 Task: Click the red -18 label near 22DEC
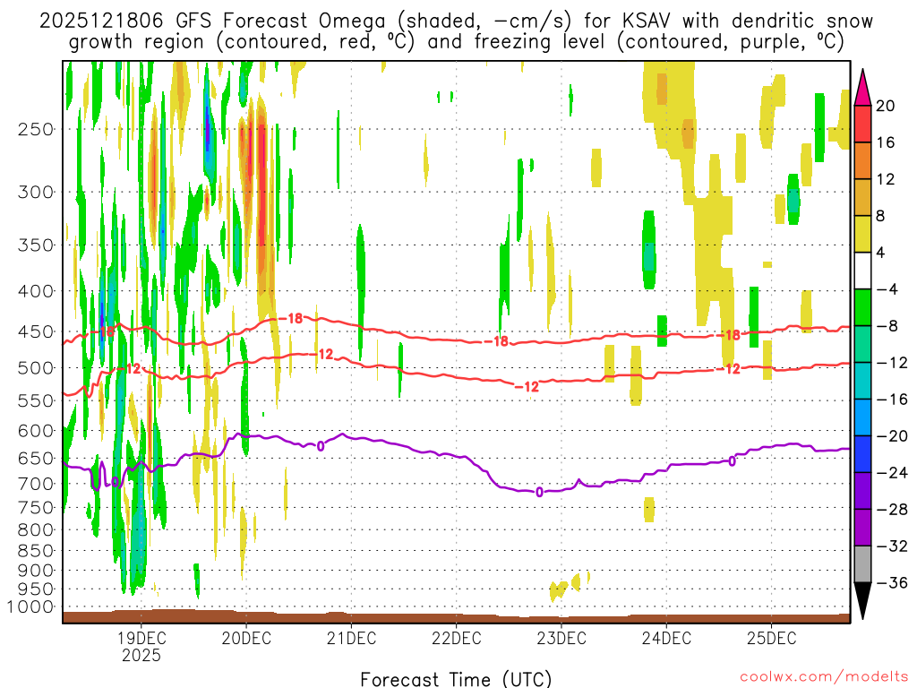[x=496, y=341]
